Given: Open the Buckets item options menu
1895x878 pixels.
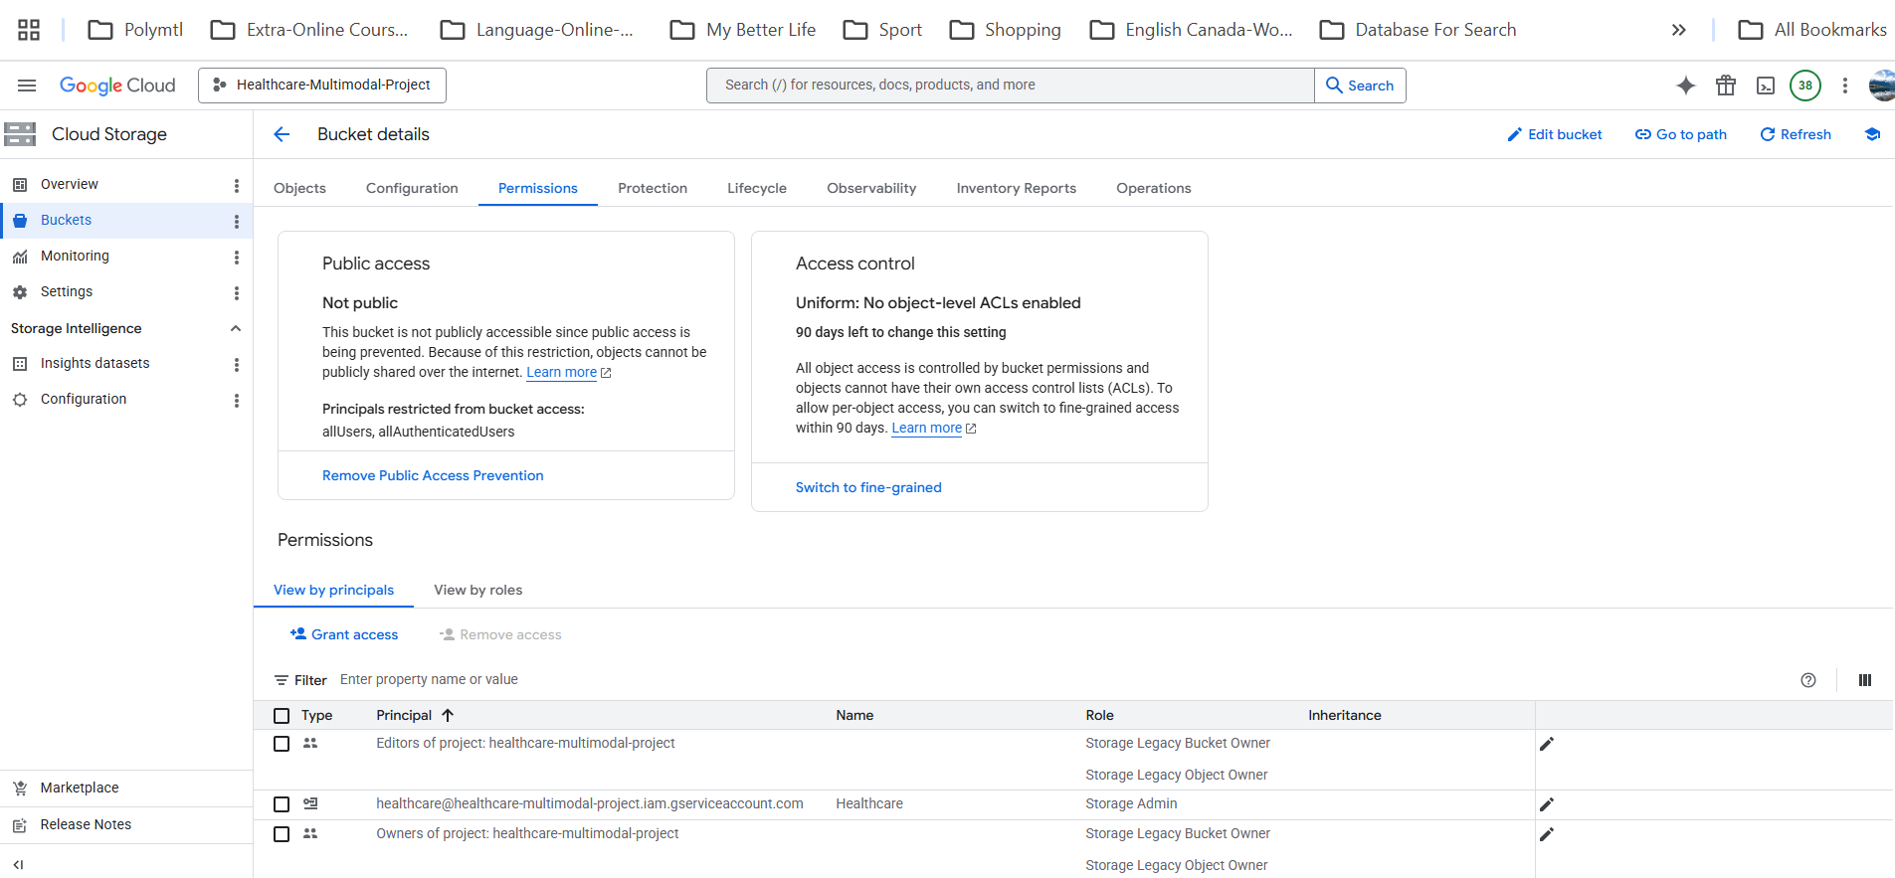Looking at the screenshot, I should [x=237, y=221].
